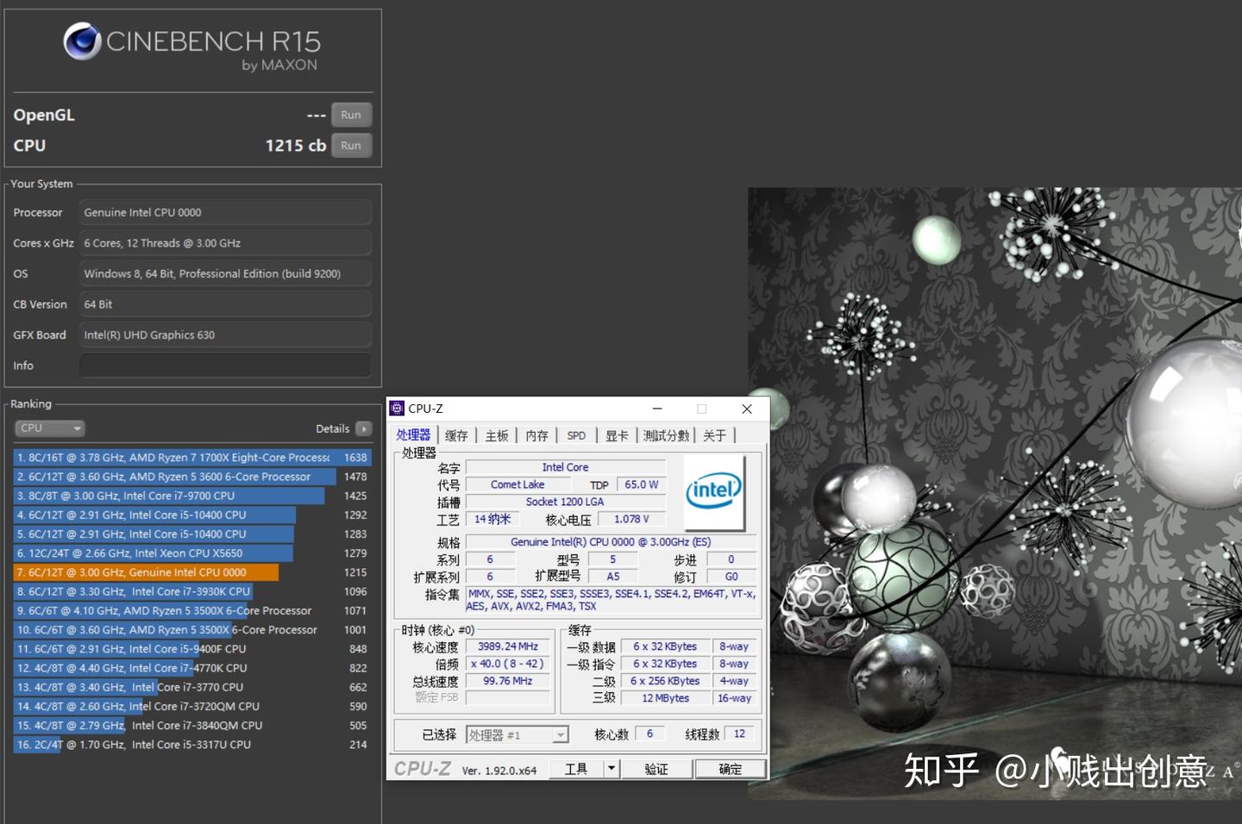Switch to the 主板 tab in CPU-Z
The height and width of the screenshot is (824, 1242).
pyautogui.click(x=497, y=436)
